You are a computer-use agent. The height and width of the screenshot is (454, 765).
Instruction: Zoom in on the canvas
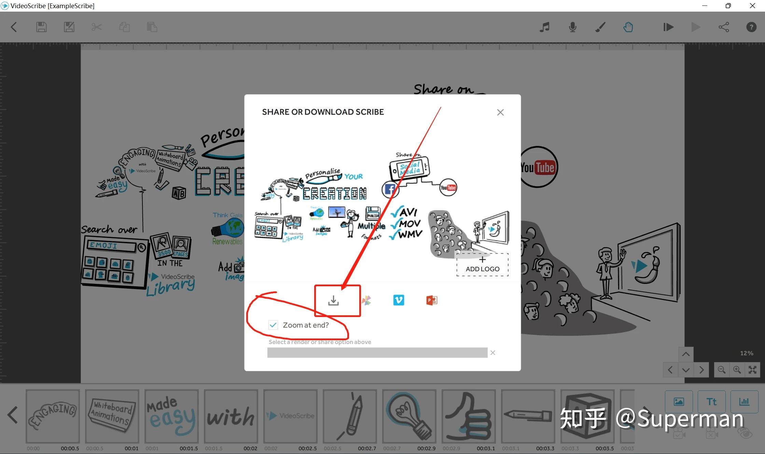pyautogui.click(x=737, y=370)
